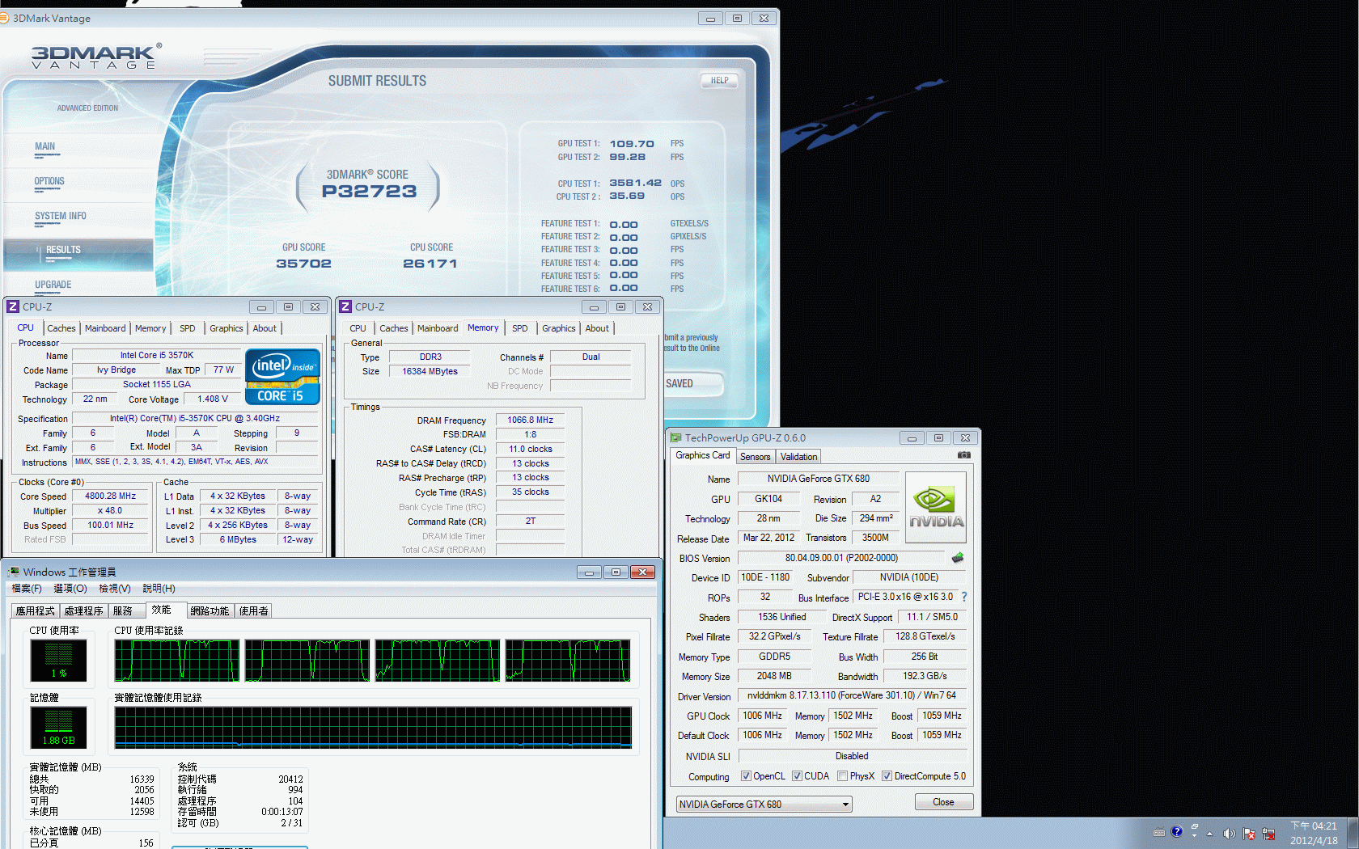Open the NVIDIA GeForce GTX 680 dropdown
Screen dimensions: 1359x849
coord(764,805)
